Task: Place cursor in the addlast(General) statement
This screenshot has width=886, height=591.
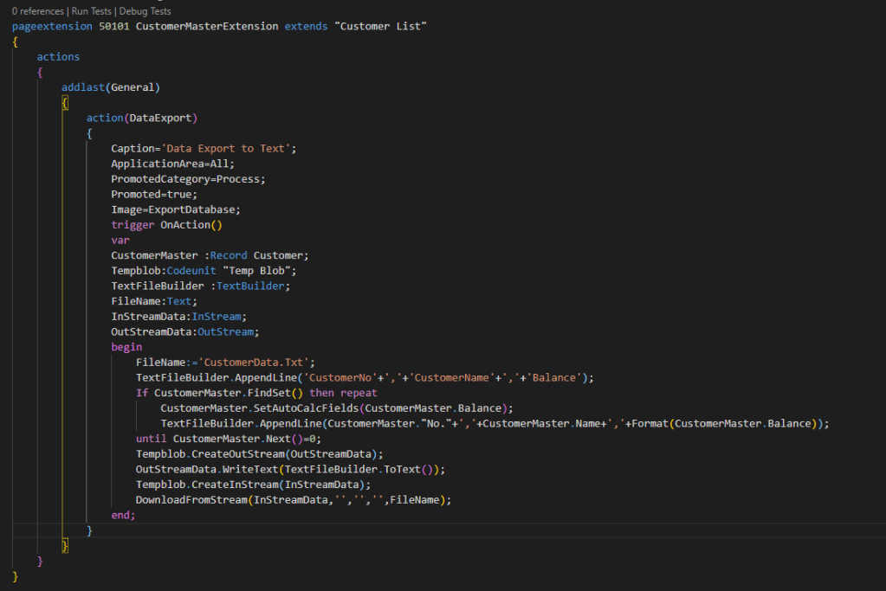Action: point(110,87)
